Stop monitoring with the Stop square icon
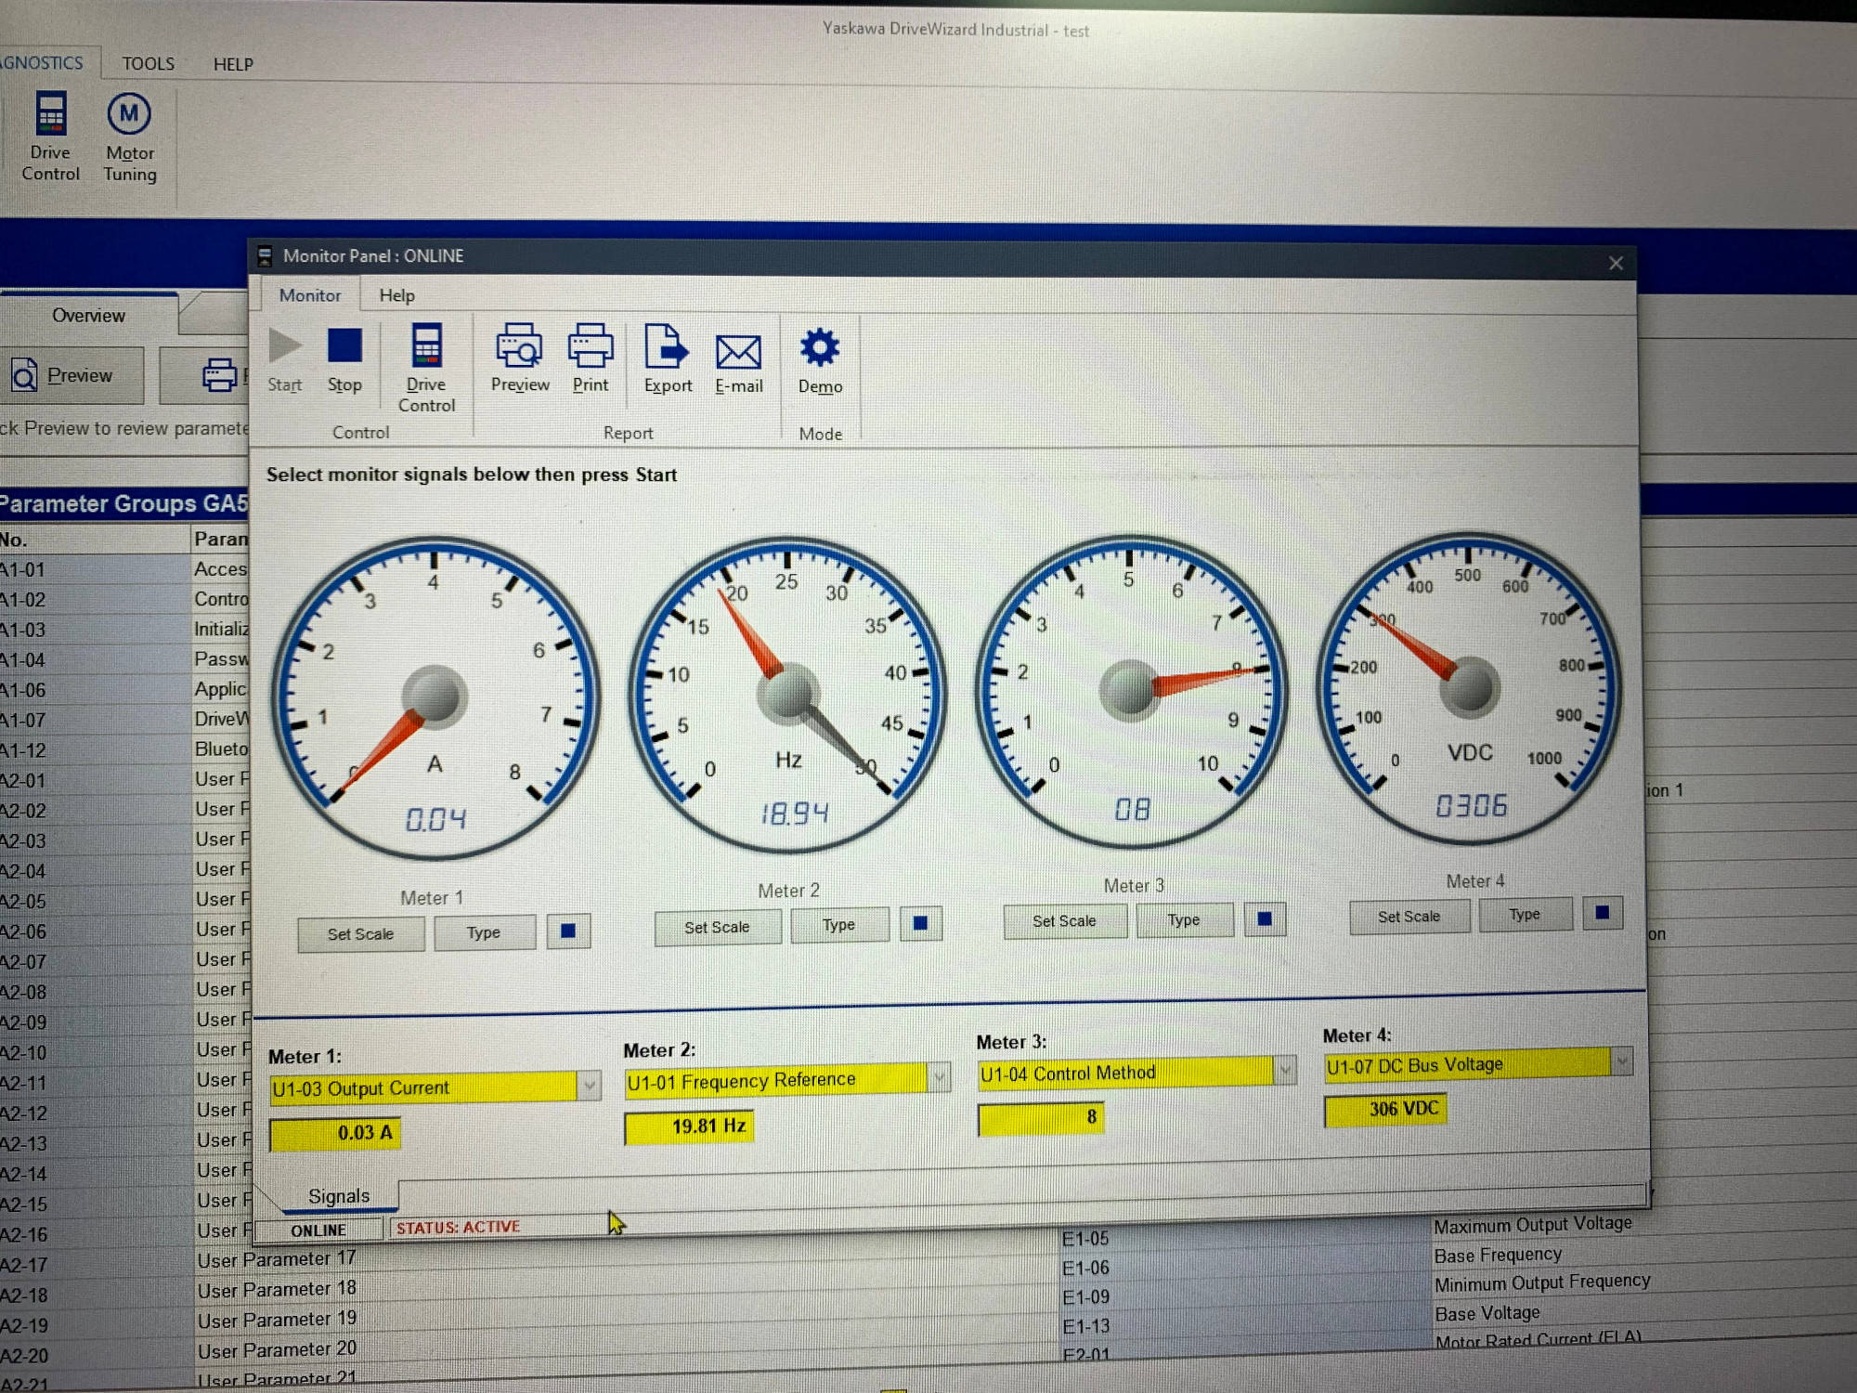1857x1393 pixels. (344, 346)
